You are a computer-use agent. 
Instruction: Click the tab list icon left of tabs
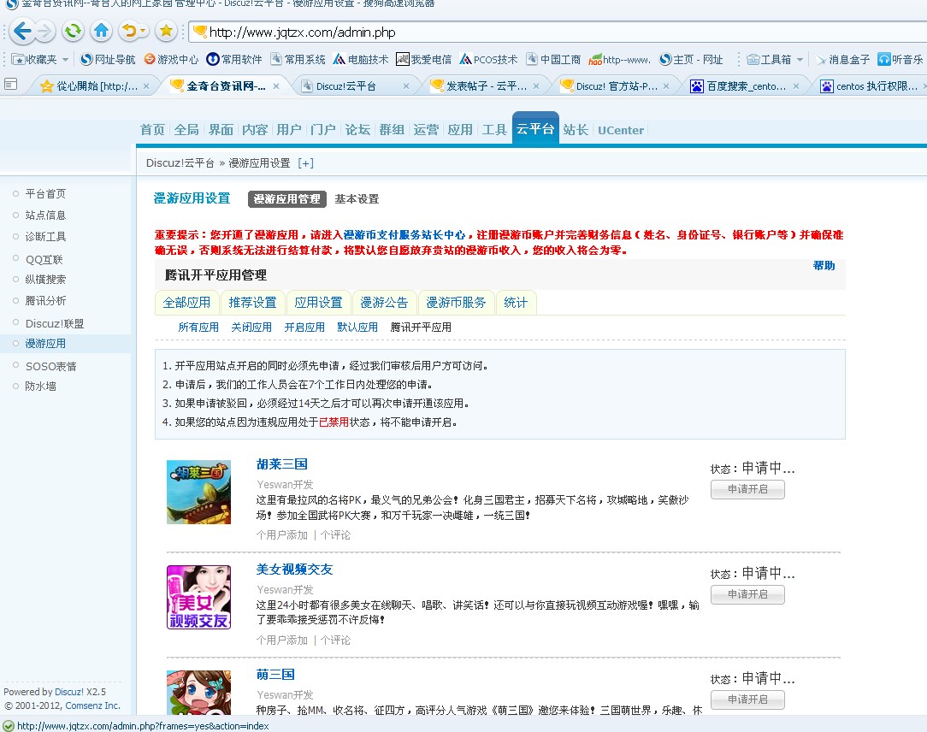click(10, 85)
